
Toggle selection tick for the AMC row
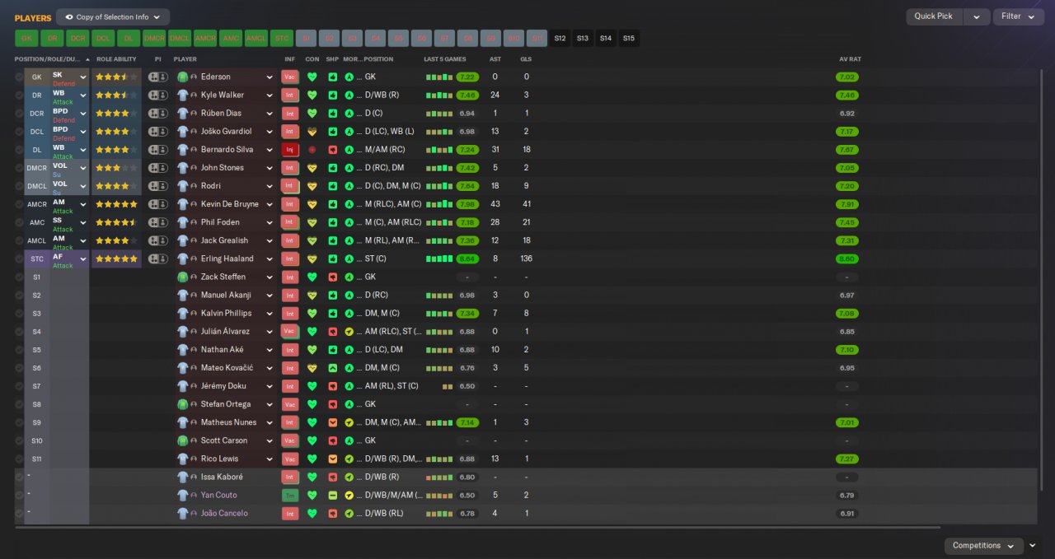tap(19, 222)
